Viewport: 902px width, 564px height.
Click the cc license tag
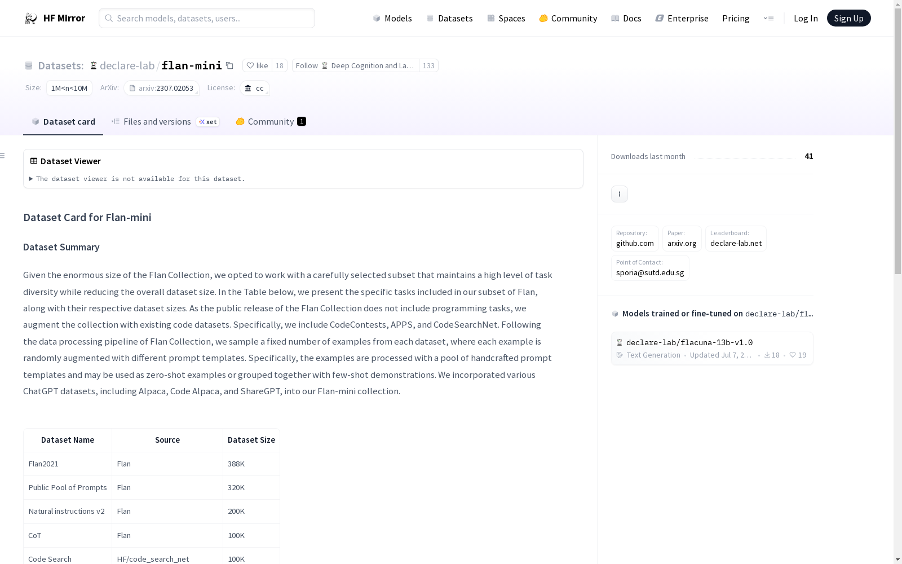point(255,88)
